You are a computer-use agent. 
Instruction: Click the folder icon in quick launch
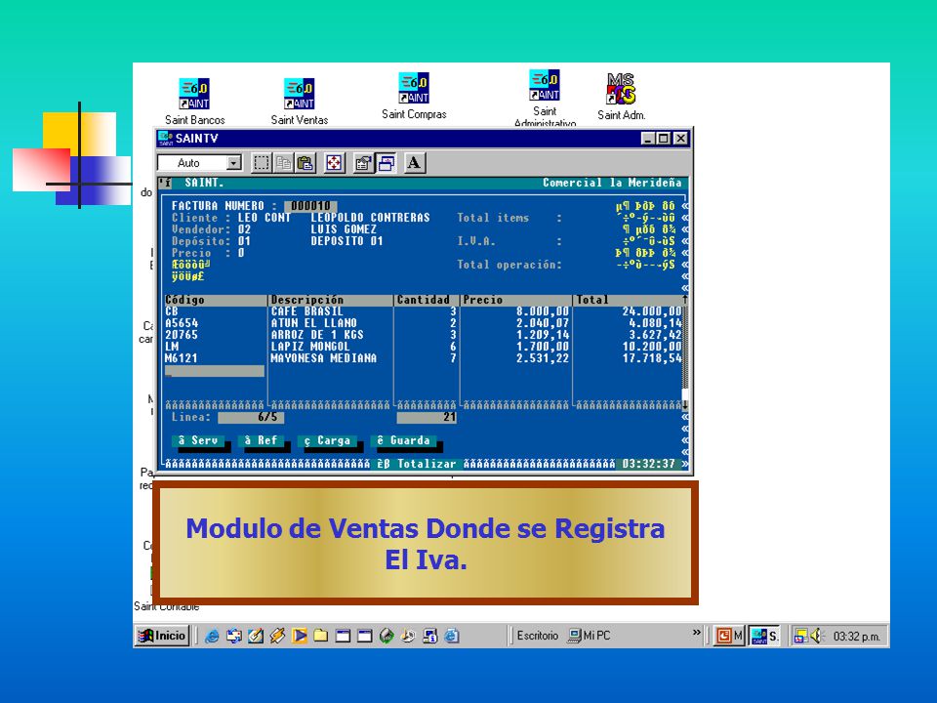click(321, 636)
